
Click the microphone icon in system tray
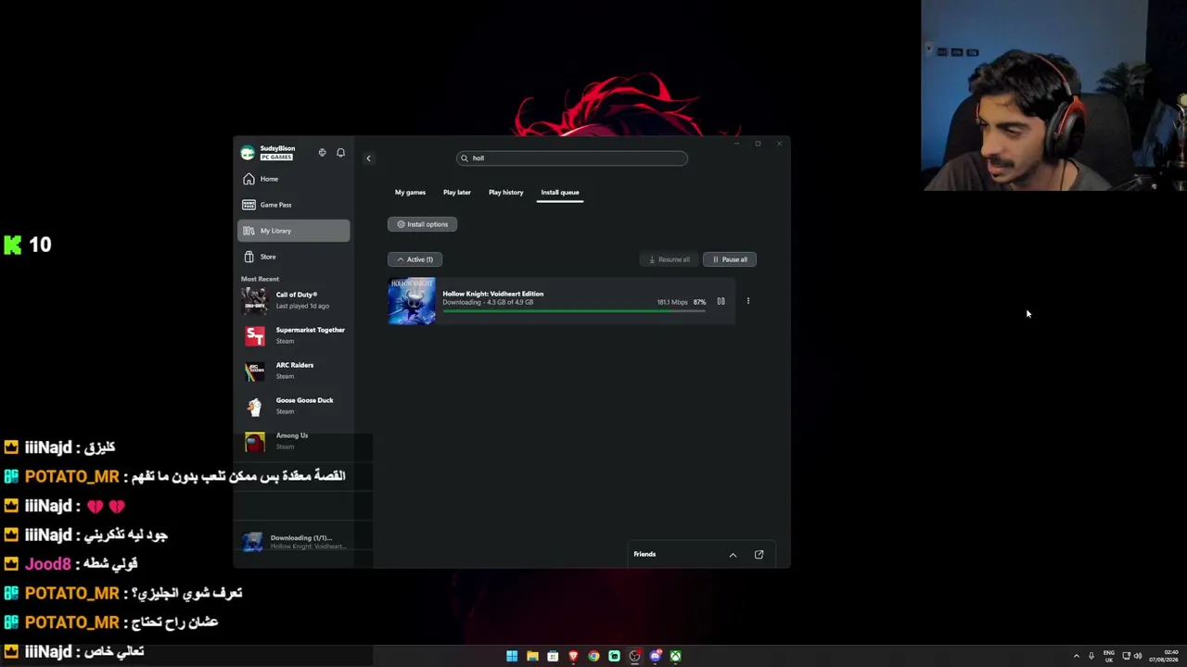(1091, 656)
